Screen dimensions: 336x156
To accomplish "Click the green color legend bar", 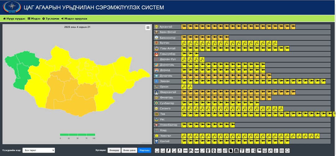I will pyautogui.click(x=77, y=135).
